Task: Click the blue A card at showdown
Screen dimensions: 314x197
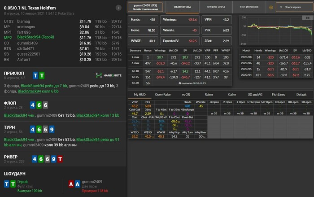Action: [77, 184]
